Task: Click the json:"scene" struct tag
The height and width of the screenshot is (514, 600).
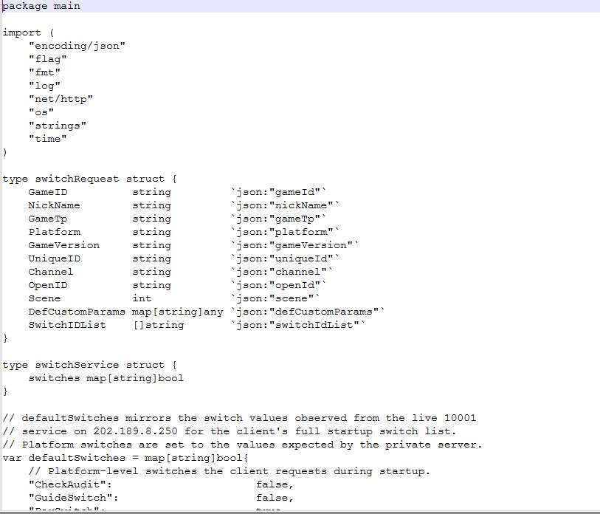Action: (x=275, y=298)
